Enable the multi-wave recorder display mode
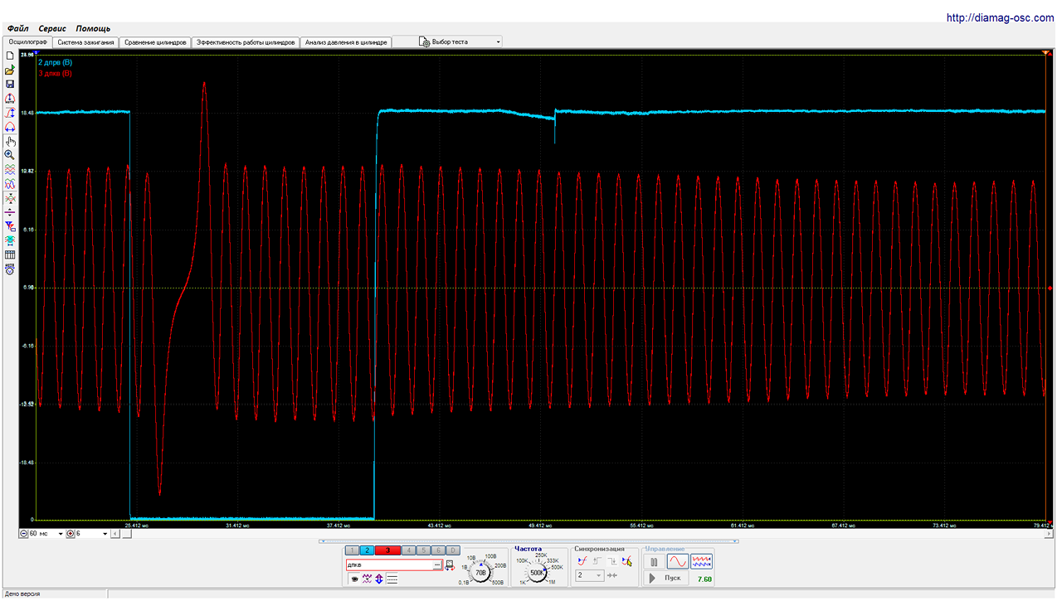 pyautogui.click(x=701, y=561)
